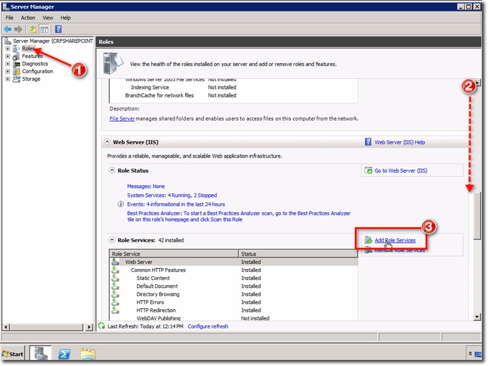Collapse the Web Server (IIS) section
Image resolution: width=488 pixels, height=366 pixels.
tap(107, 141)
